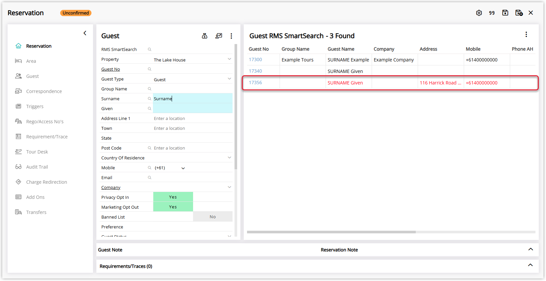Viewport: 546px width, 281px height.
Task: Click the Given search magnifier
Action: (149, 108)
